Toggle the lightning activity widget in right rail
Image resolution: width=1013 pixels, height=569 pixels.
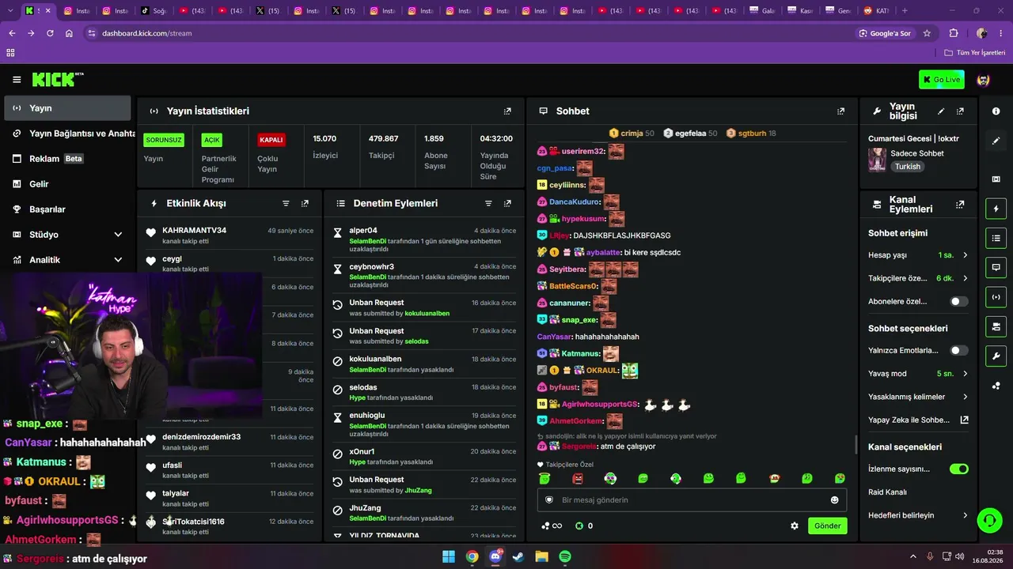996,209
